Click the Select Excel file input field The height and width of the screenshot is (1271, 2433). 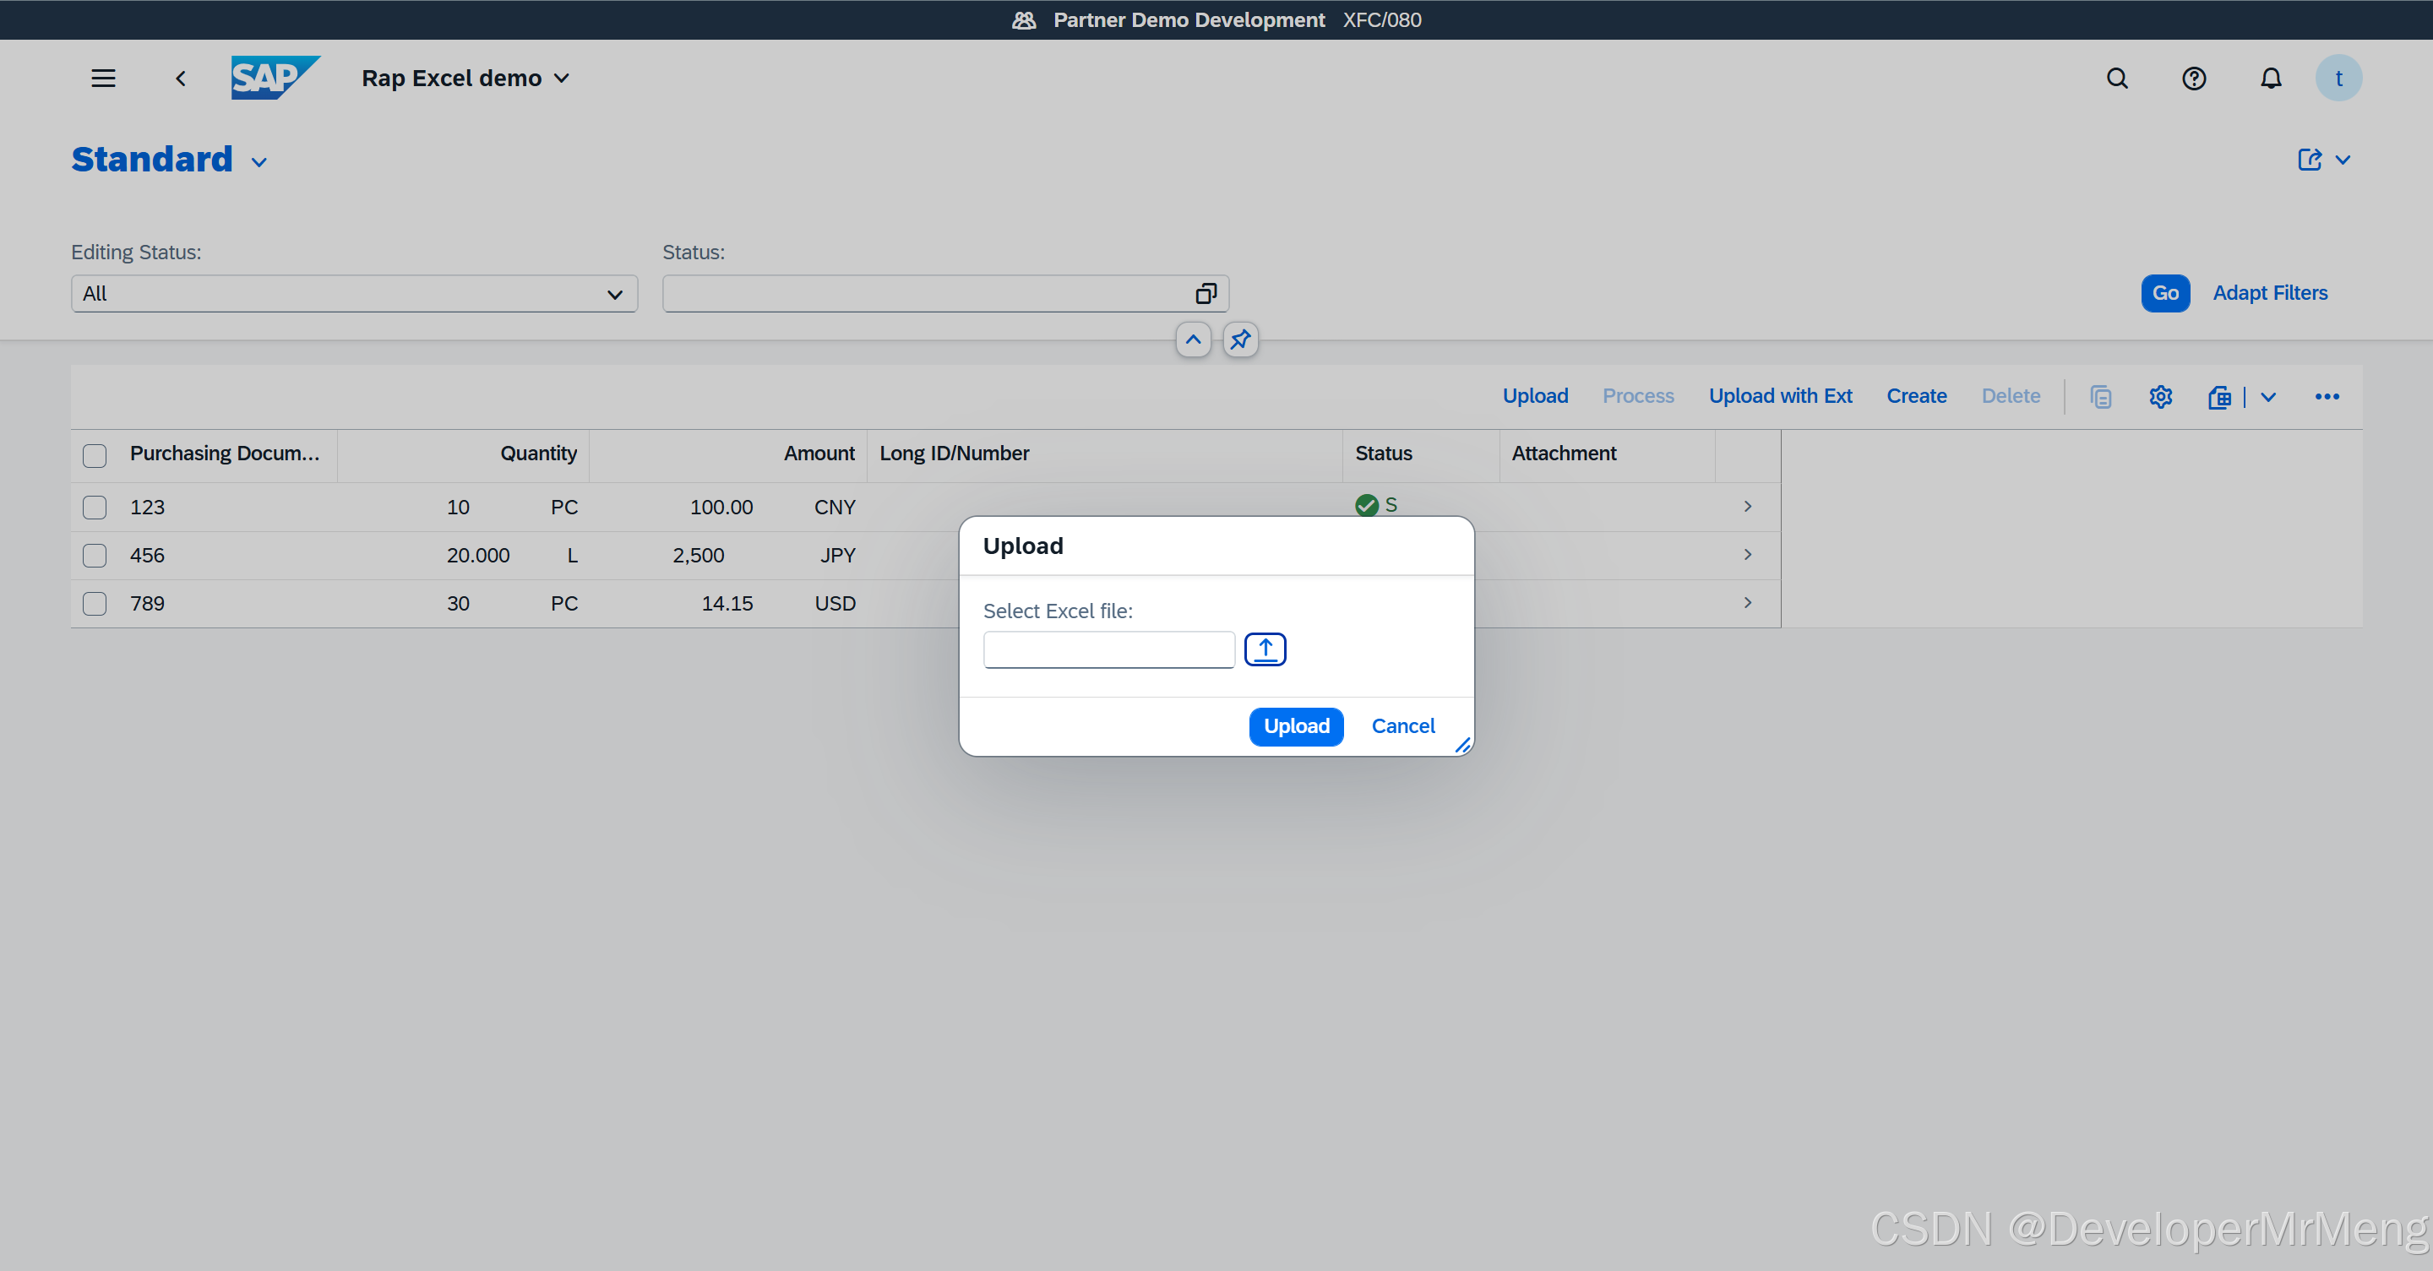click(1108, 649)
